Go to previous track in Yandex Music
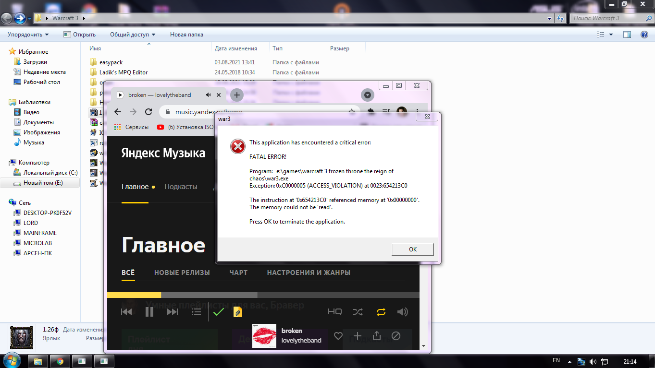This screenshot has height=368, width=655. point(126,312)
